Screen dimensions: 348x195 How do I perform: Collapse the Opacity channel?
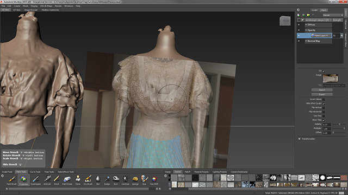(x=306, y=30)
